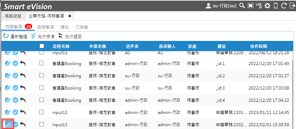Return the _id:3 row with back arrow
Image resolution: width=296 pixels, height=129 pixels.
(23, 88)
